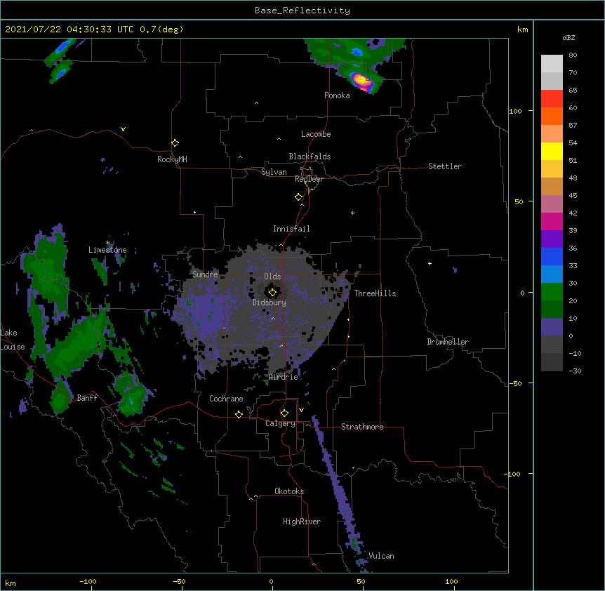Click the Sundre town label

click(205, 274)
